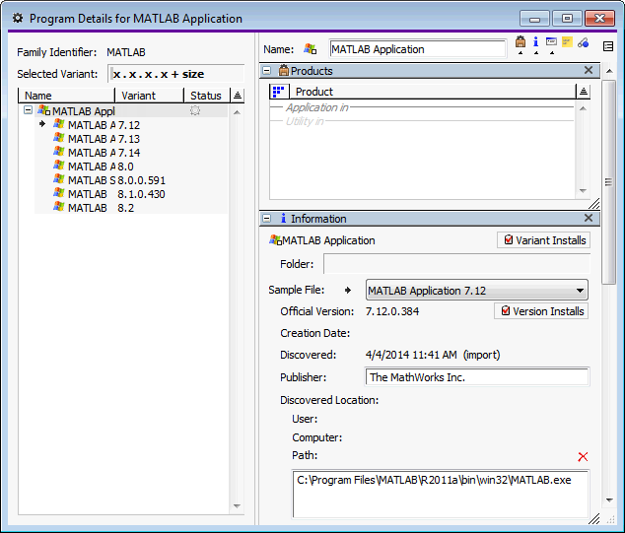Click variant list scroll down arrow

coord(237,506)
